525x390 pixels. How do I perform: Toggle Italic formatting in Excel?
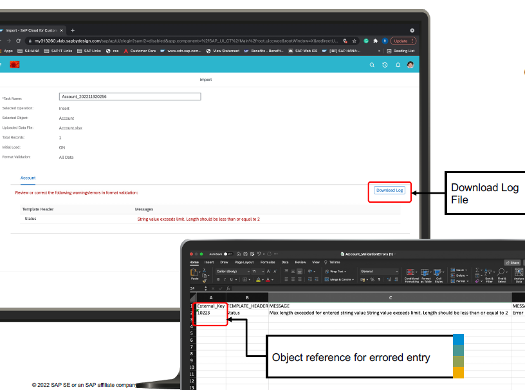(225, 279)
